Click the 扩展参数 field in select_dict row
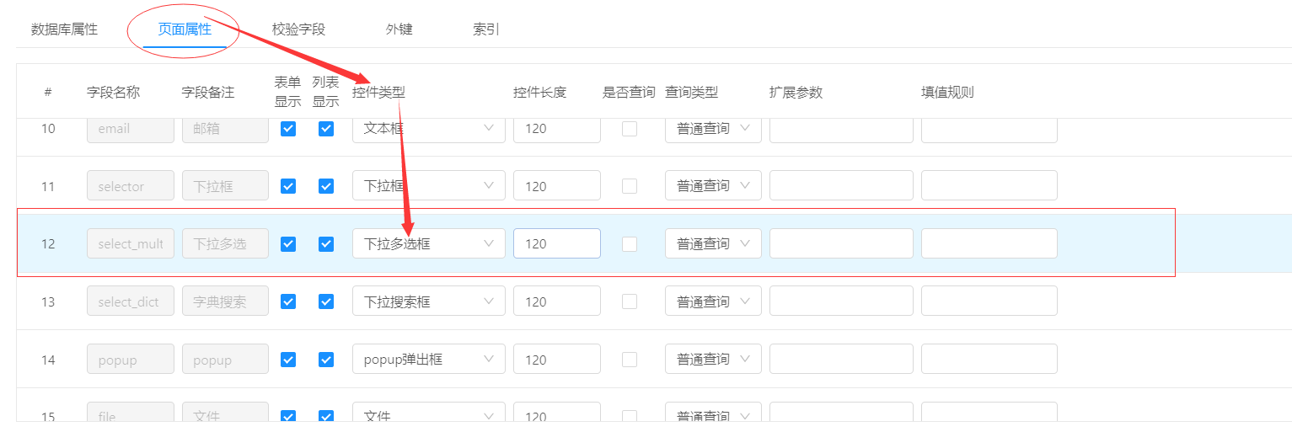This screenshot has width=1292, height=432. click(841, 301)
